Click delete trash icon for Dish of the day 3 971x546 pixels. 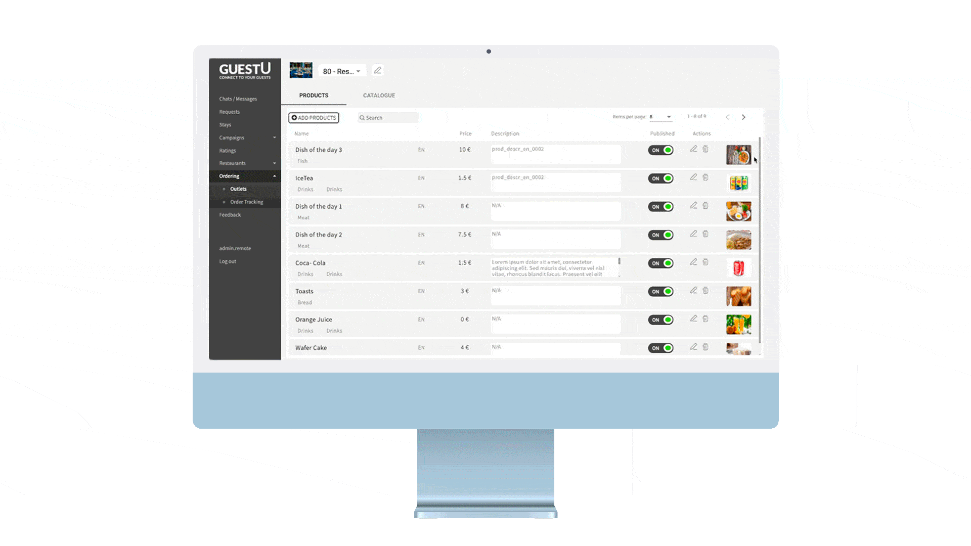click(x=705, y=149)
